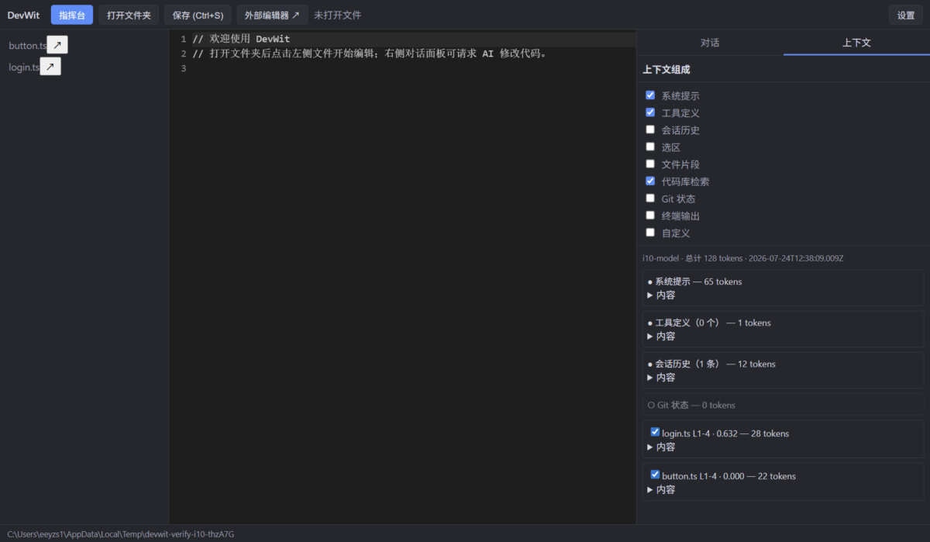
Task: Enable the 选区 checkbox
Action: 650,147
